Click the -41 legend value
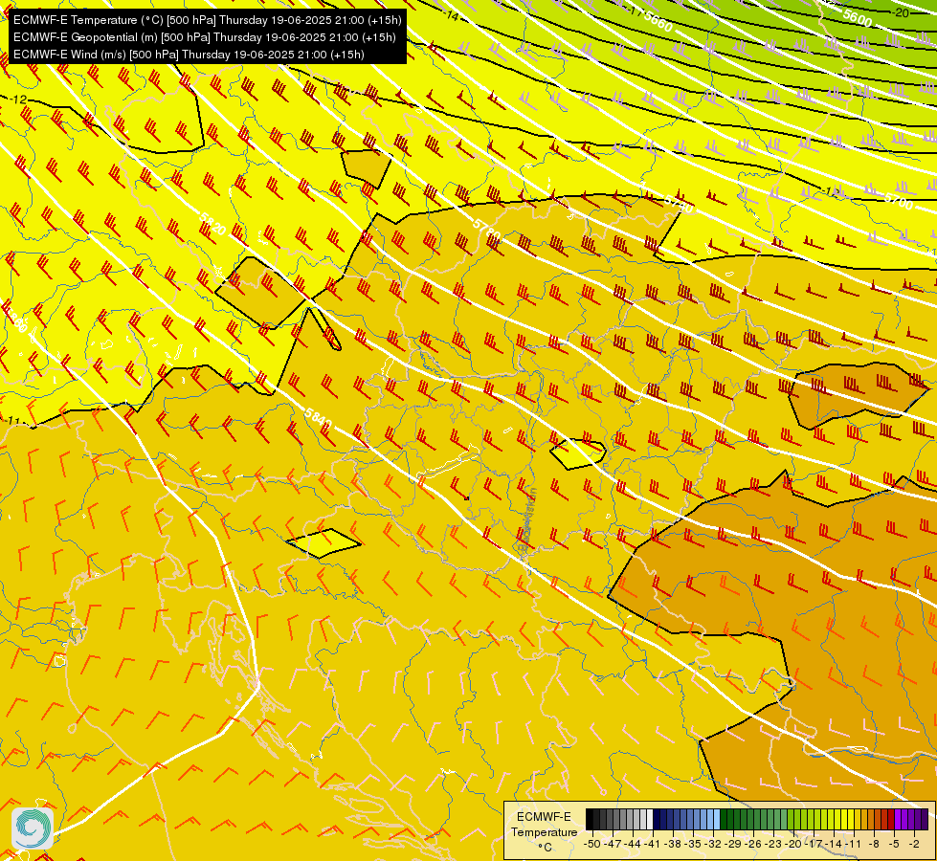The width and height of the screenshot is (937, 861). pyautogui.click(x=653, y=845)
